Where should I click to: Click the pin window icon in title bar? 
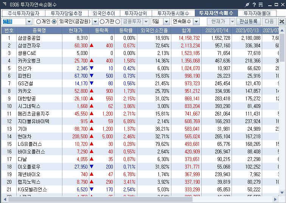pos(247,5)
